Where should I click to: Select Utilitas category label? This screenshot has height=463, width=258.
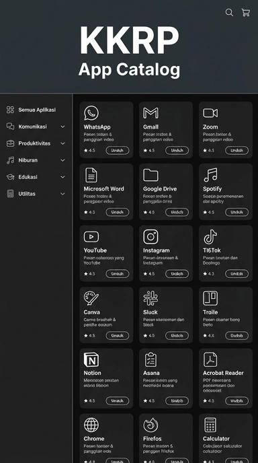27,194
